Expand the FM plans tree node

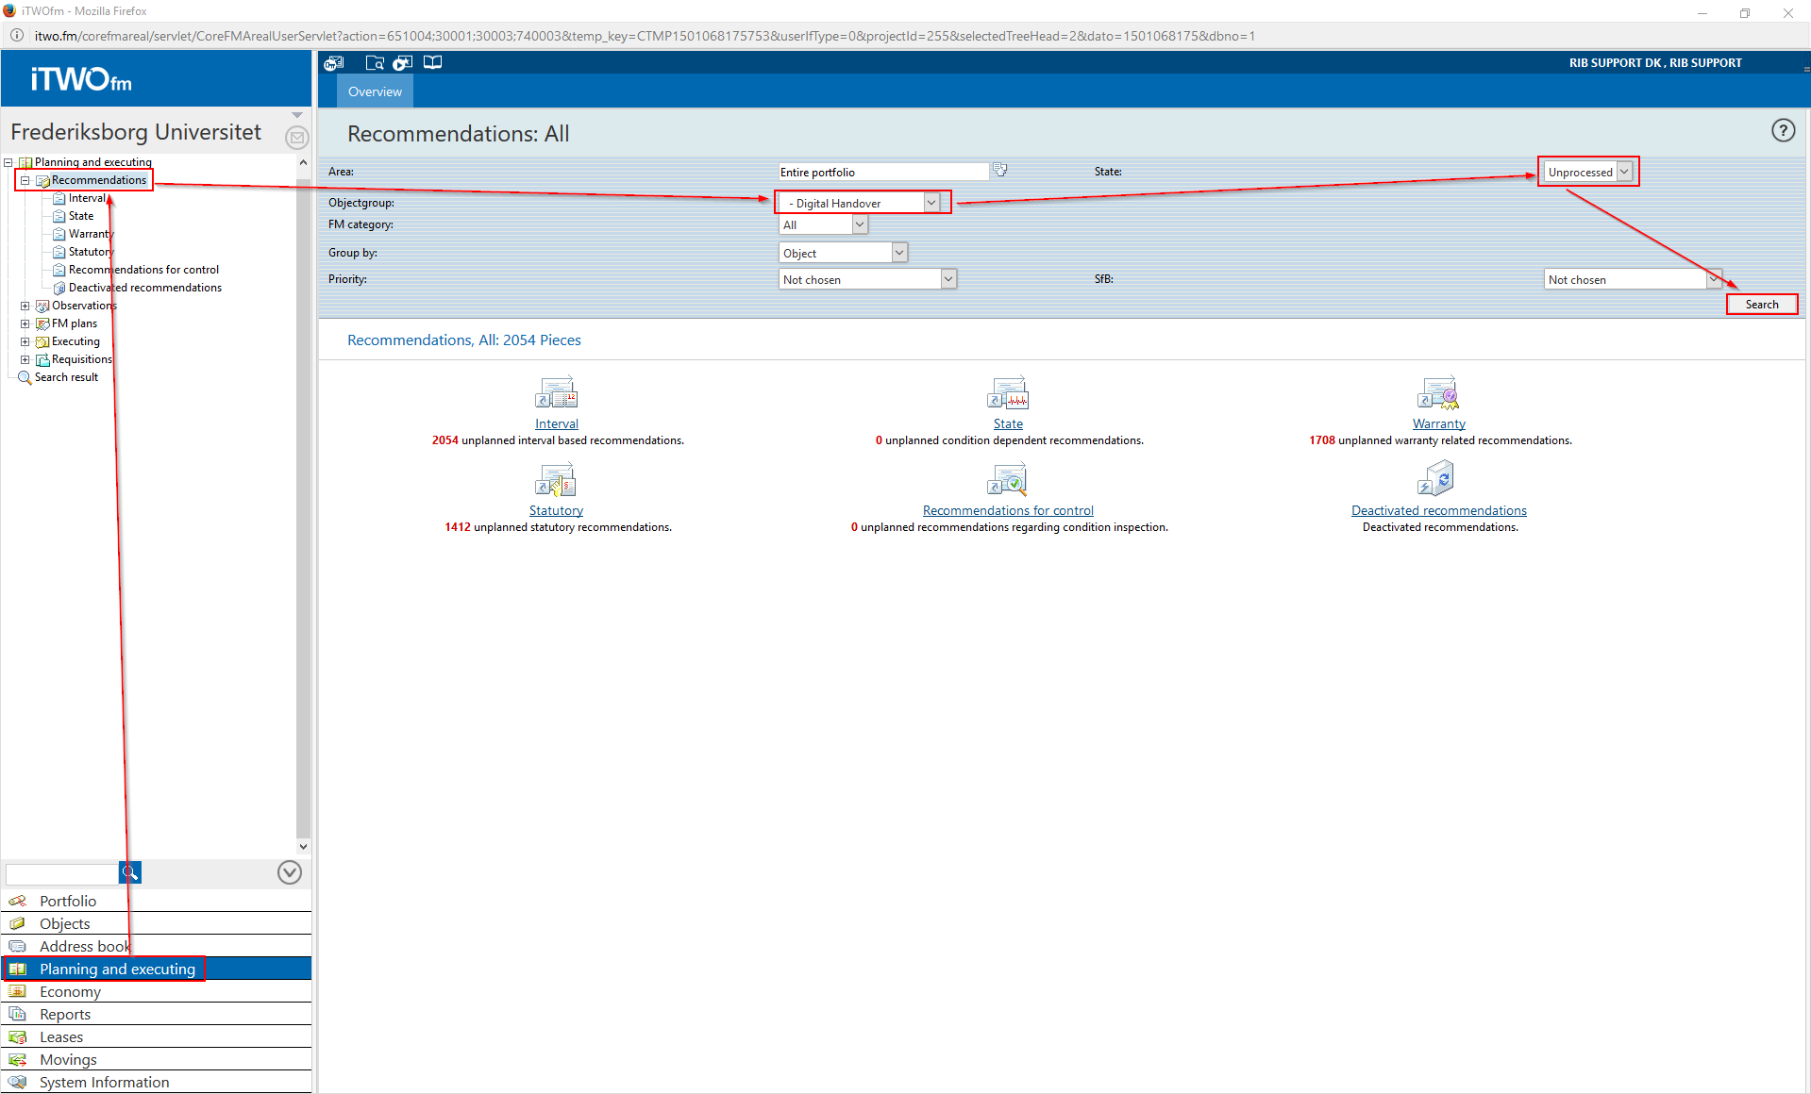pyautogui.click(x=25, y=323)
